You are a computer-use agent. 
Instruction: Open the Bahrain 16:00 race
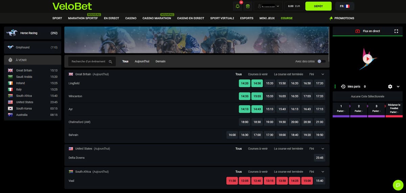coord(232,135)
